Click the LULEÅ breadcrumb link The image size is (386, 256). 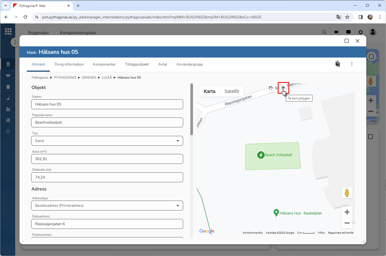coord(107,78)
